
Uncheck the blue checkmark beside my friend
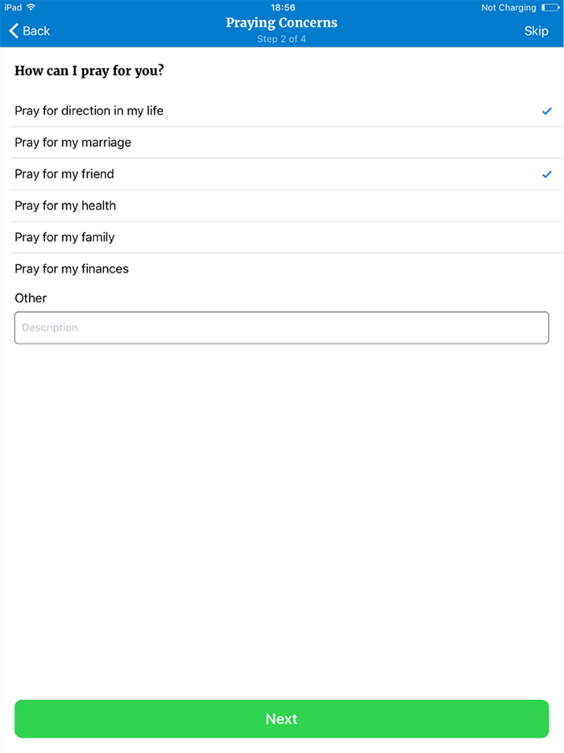coord(547,174)
